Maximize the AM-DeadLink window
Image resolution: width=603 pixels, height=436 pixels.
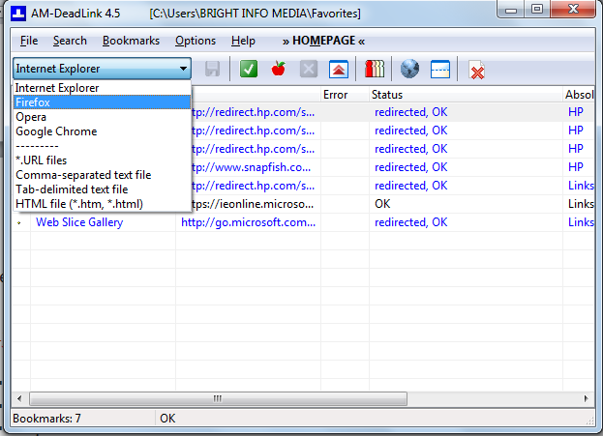click(537, 10)
